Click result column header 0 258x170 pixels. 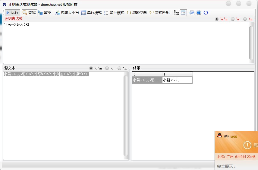click(147, 74)
